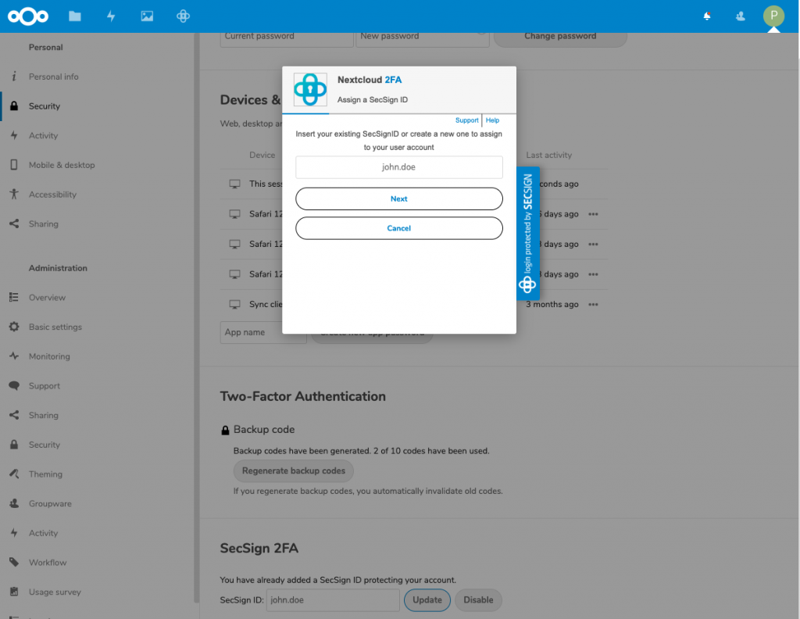
Task: Open the three-dot menu for first Safari session
Action: coord(594,213)
